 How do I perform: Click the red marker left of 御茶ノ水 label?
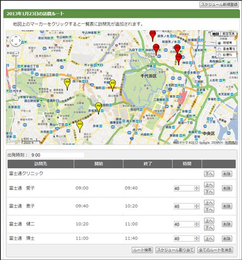pos(153,35)
